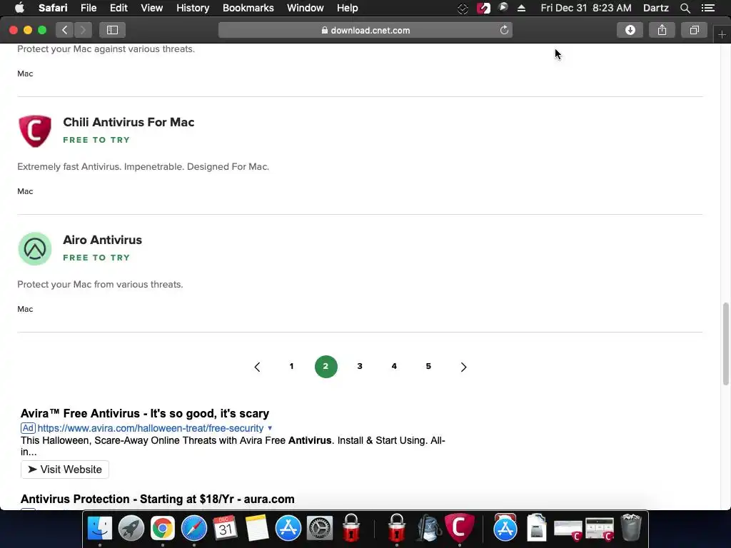731x548 pixels.
Task: Open the Trash in the Dock
Action: [x=631, y=529]
